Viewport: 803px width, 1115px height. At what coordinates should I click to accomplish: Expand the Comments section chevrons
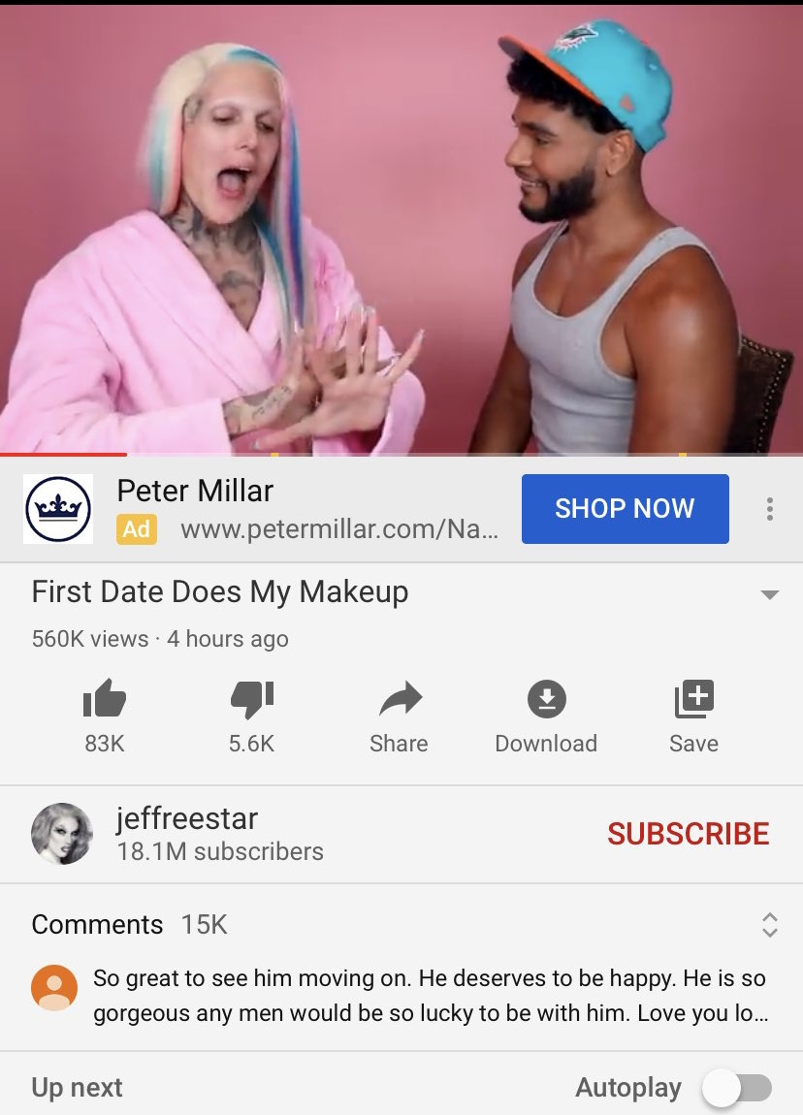(x=770, y=924)
